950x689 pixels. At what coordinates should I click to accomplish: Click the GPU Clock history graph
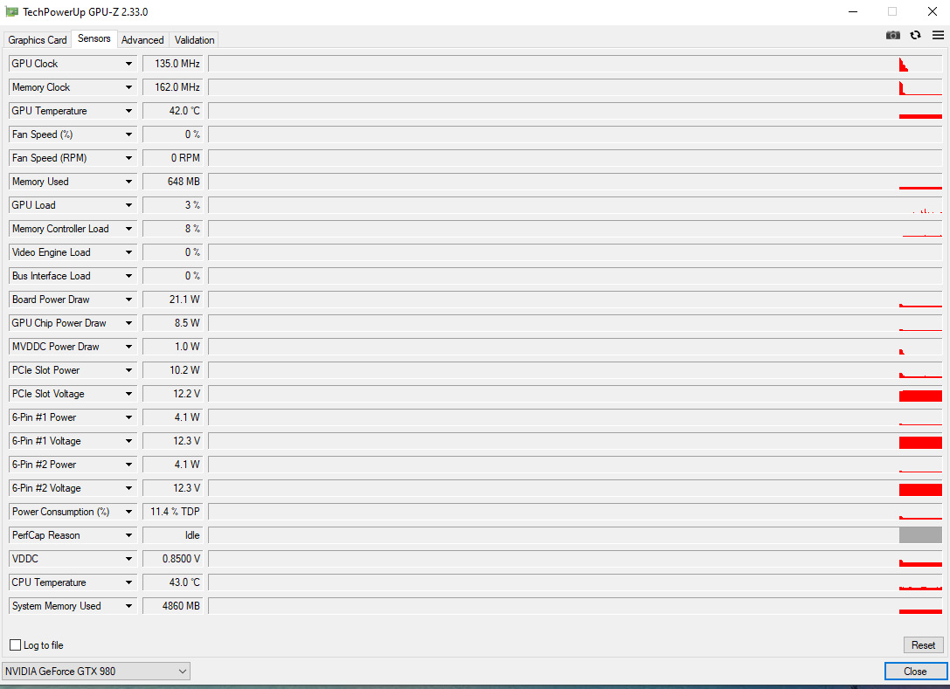pyautogui.click(x=575, y=64)
